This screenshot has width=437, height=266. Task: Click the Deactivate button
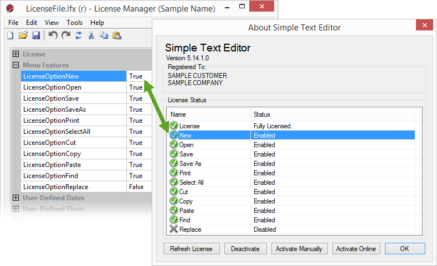click(245, 249)
